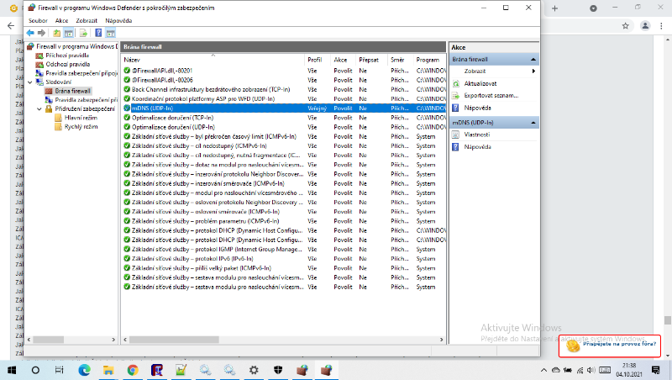Toggle the console tree pane icon

coord(69,33)
